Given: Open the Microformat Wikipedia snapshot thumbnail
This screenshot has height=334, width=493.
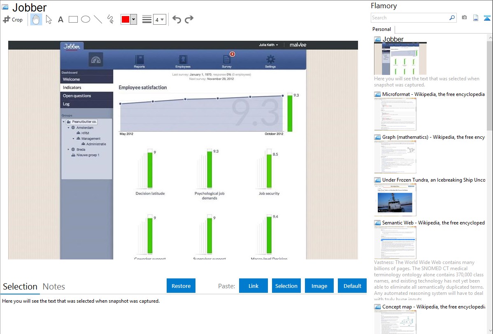Looking at the screenshot, I should (x=395, y=114).
